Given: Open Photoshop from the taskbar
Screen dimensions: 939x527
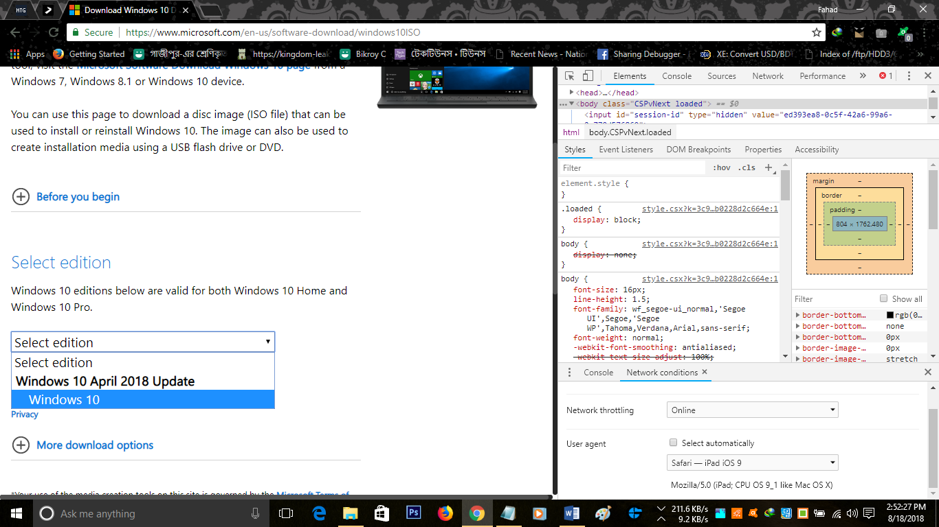Looking at the screenshot, I should pos(414,513).
